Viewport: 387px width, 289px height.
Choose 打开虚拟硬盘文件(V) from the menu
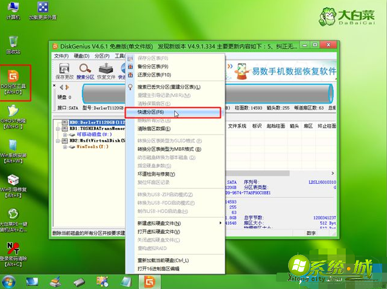pos(175,231)
